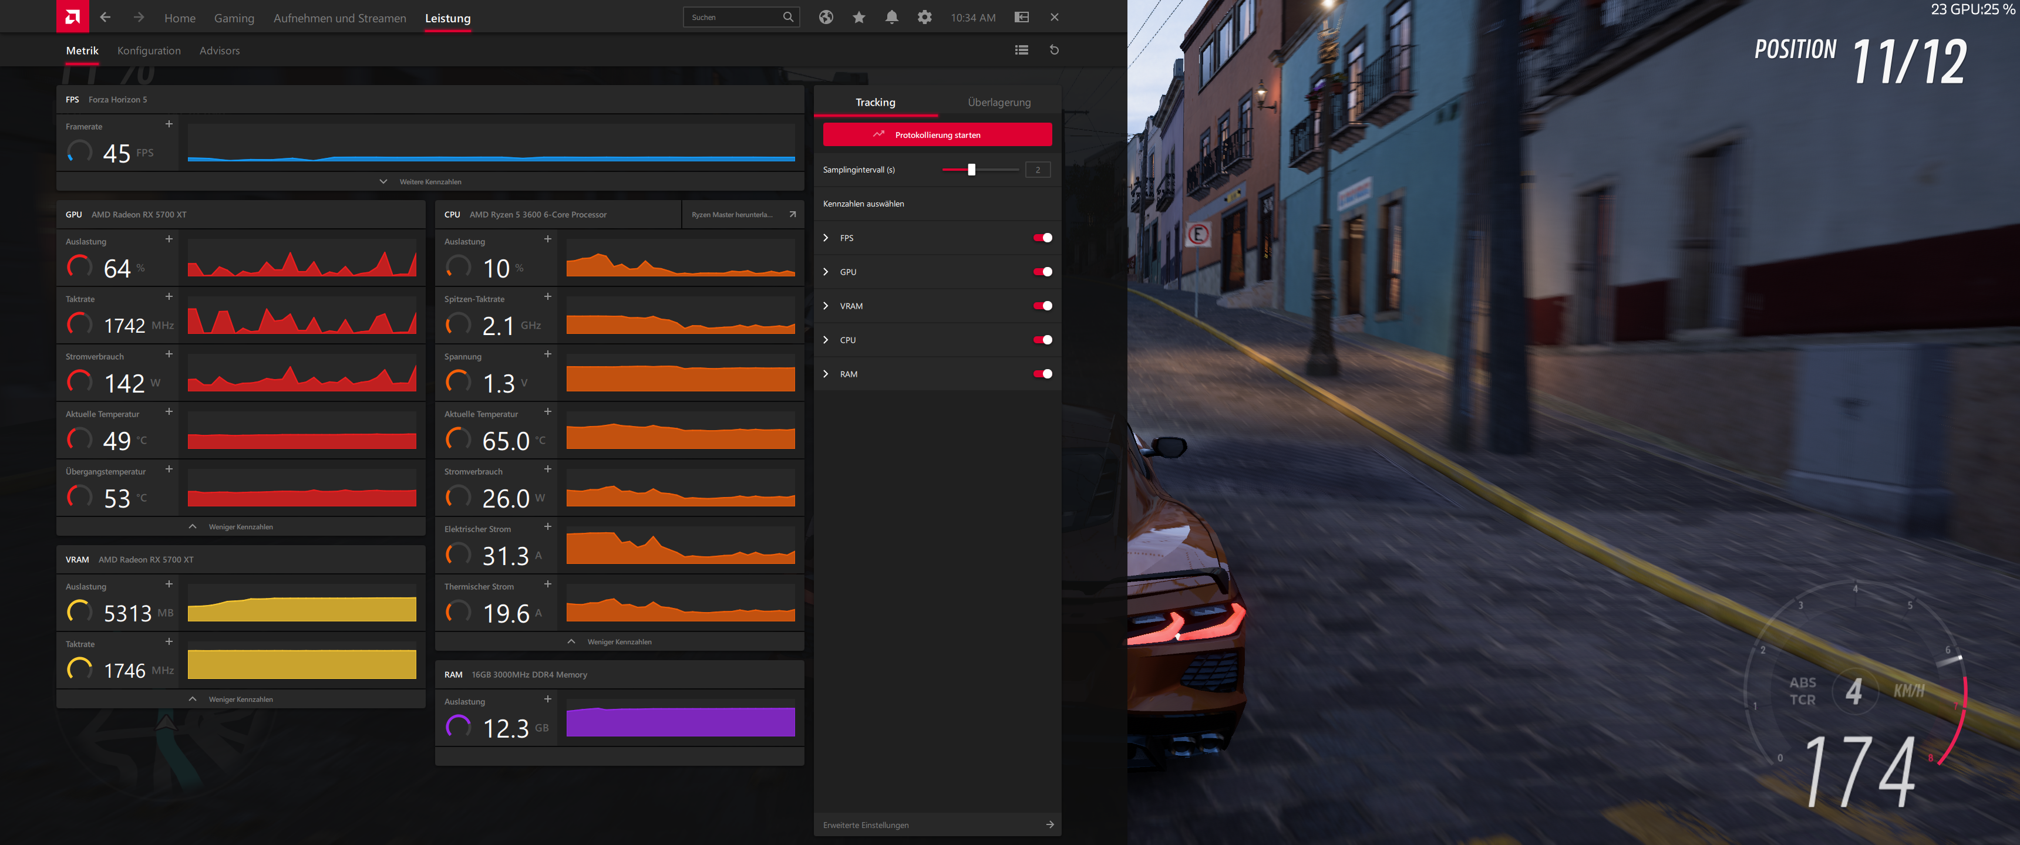2020x845 pixels.
Task: Click the search magnifier icon
Action: pos(787,17)
